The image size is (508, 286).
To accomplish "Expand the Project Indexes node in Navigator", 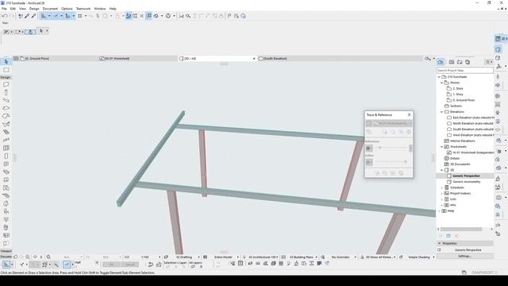I will (x=441, y=193).
